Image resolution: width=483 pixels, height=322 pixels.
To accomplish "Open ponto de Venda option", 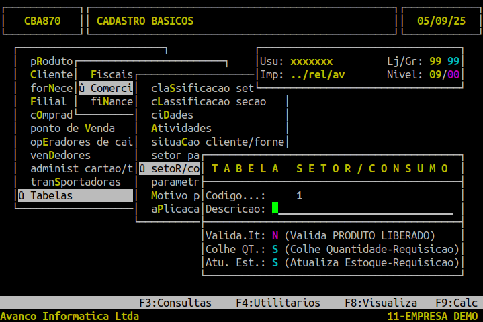I will pos(73,129).
